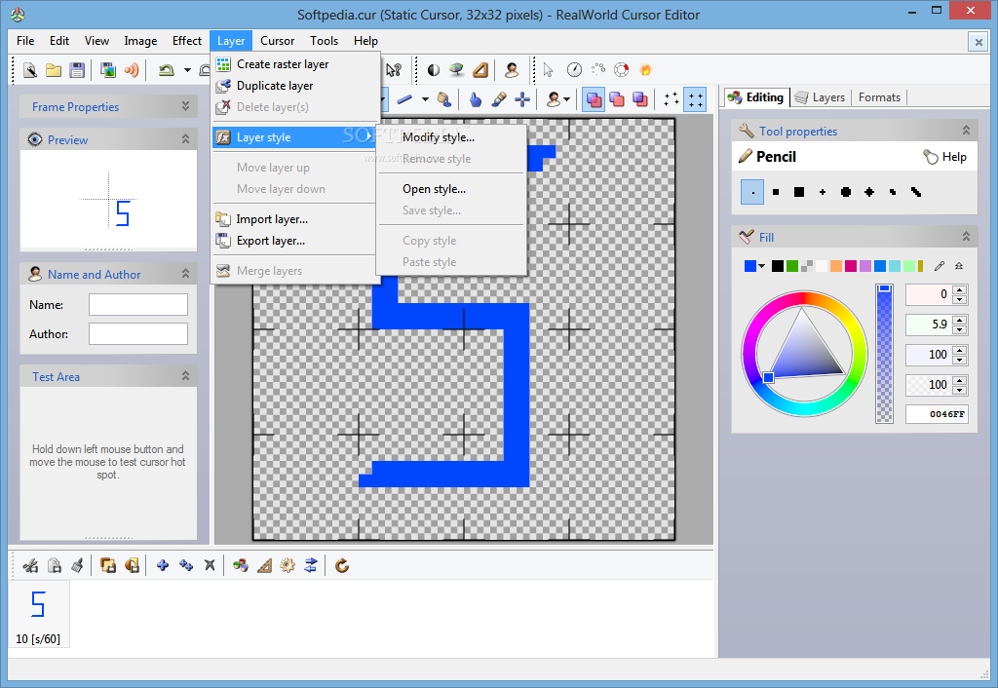Click the vertical blue alpha slider

(x=884, y=354)
